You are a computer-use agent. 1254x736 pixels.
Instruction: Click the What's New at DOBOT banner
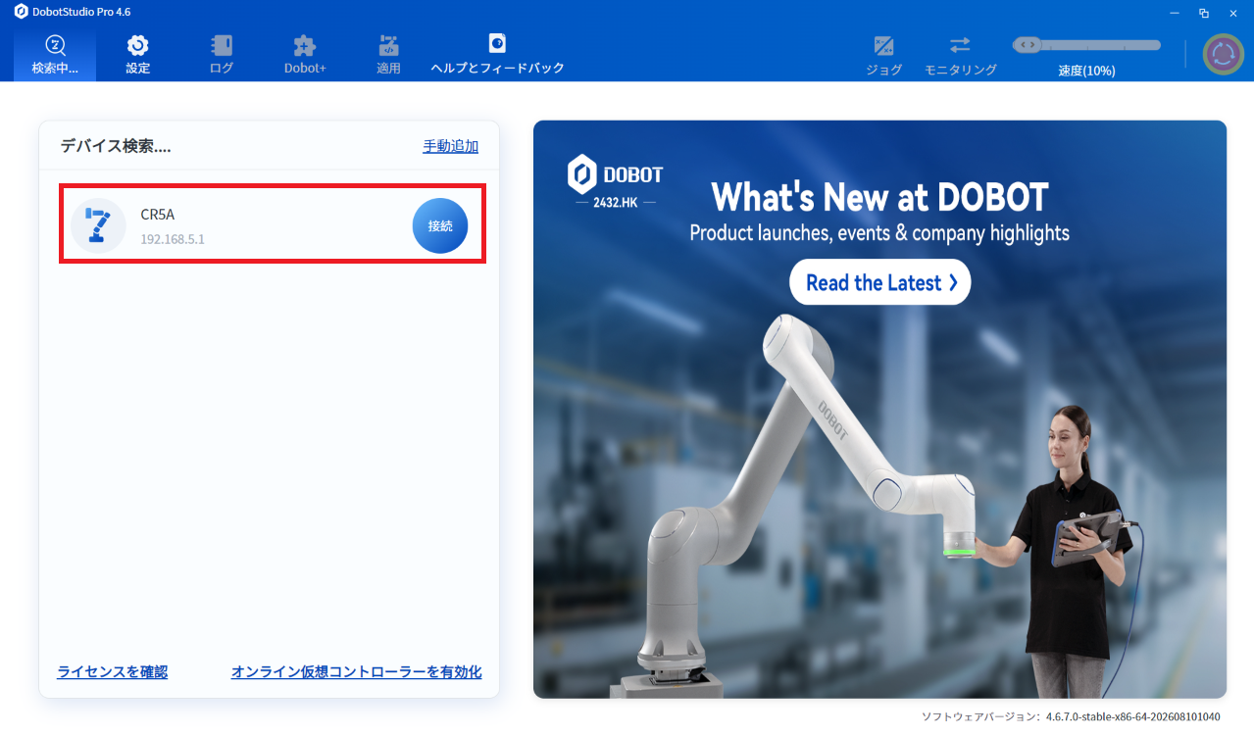tap(879, 410)
